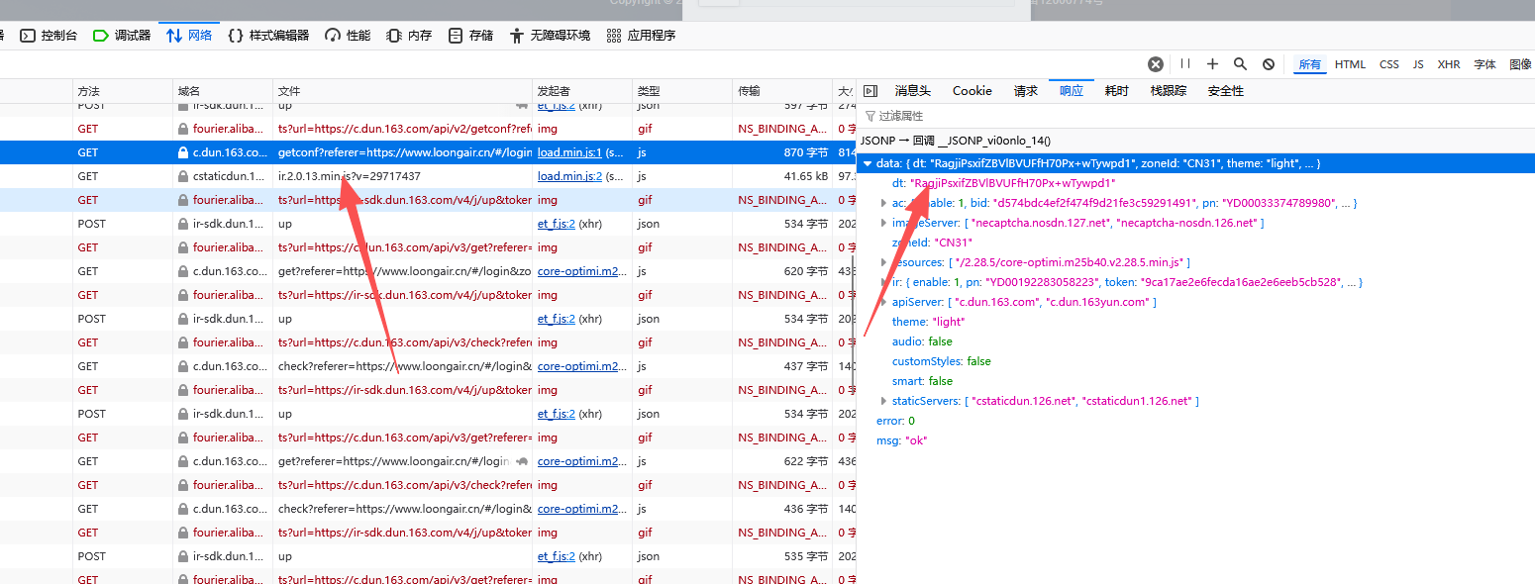Switch to the 栈跟踪 stack trace tab
The height and width of the screenshot is (584, 1535).
(x=1169, y=91)
